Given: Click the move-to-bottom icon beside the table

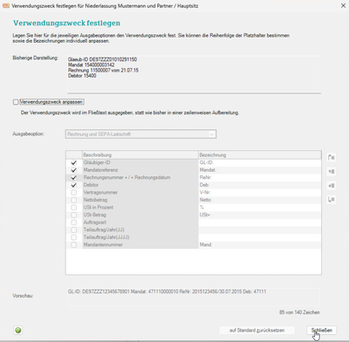Looking at the screenshot, I should click(332, 199).
